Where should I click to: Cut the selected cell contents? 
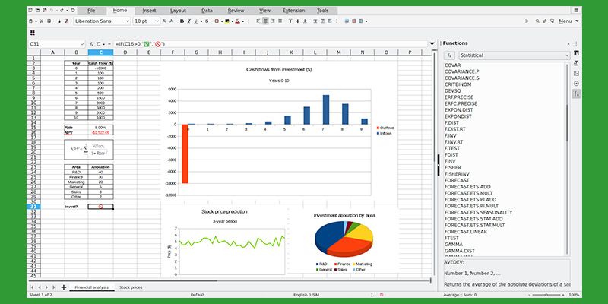(42, 21)
